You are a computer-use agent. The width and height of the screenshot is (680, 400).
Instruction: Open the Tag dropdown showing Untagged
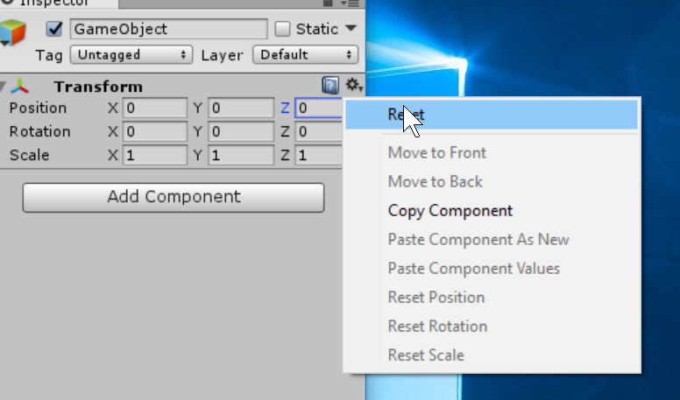131,54
